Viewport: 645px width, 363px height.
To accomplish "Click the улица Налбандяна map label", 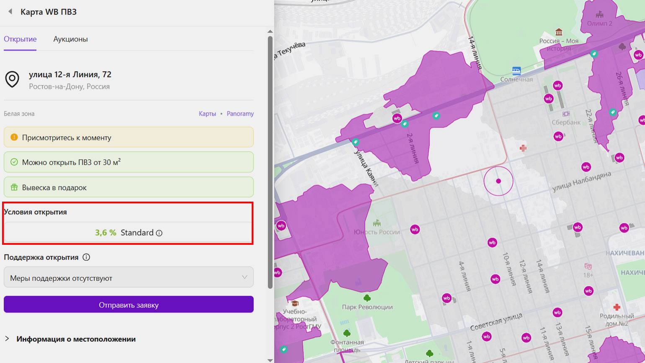I will 581,182.
